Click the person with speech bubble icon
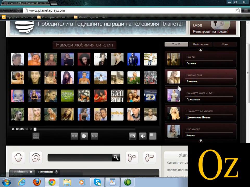This screenshot has width=250, height=187. [132, 158]
